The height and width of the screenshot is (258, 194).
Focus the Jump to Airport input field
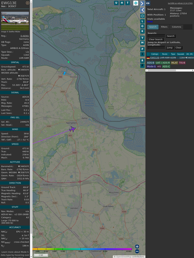click(156, 48)
